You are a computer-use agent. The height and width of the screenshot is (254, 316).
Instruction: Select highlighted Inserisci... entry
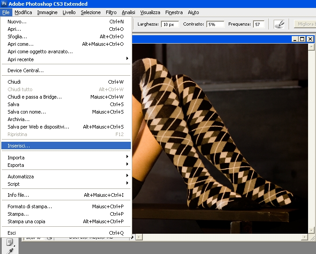(66, 146)
